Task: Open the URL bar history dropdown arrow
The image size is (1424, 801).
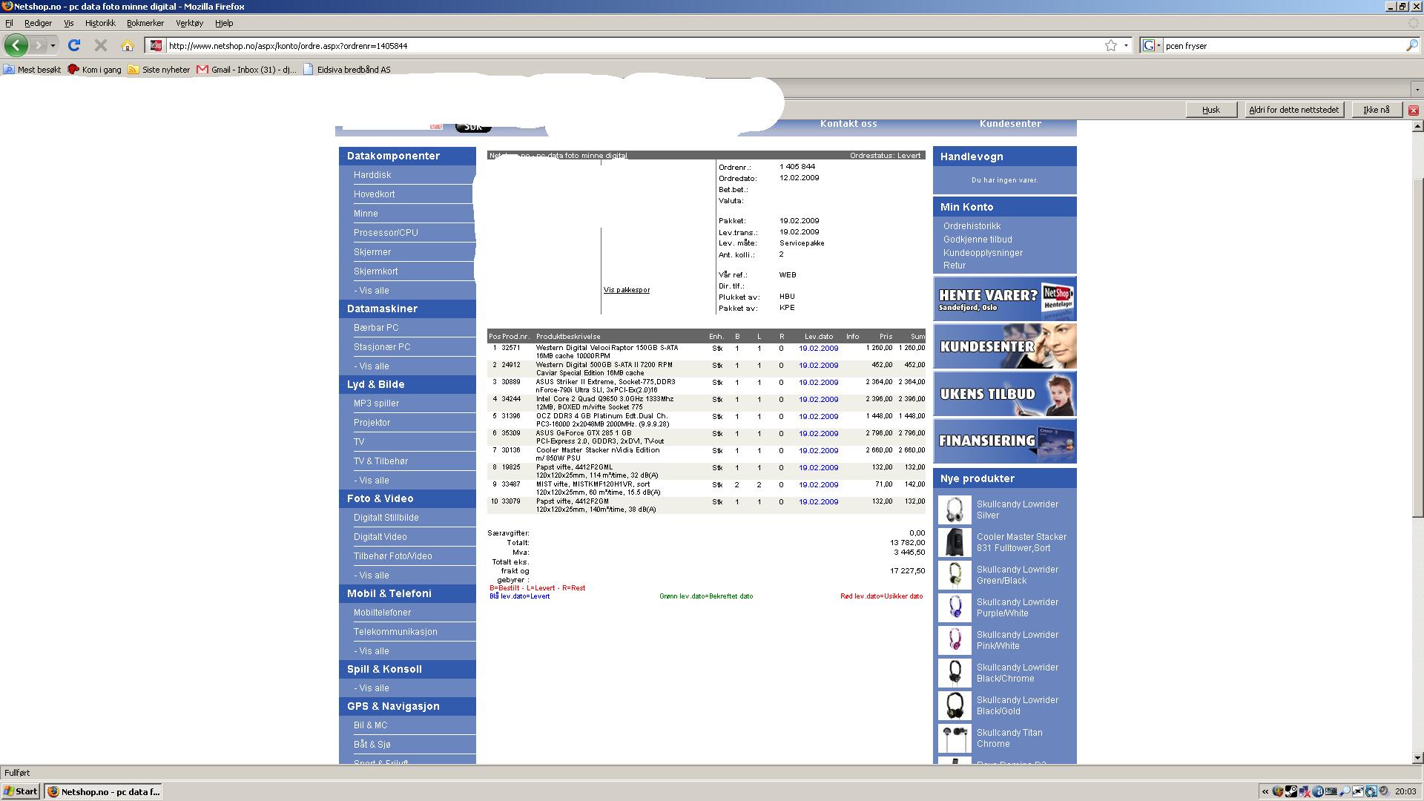Action: [1126, 45]
